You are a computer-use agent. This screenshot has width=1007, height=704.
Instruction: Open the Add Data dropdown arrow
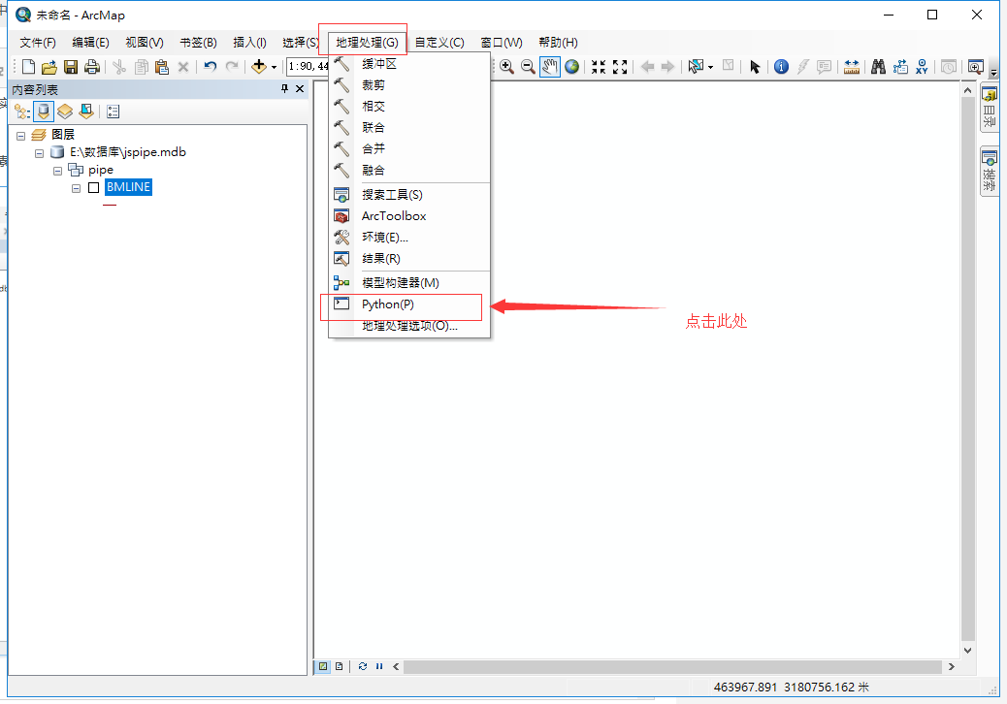pos(275,67)
